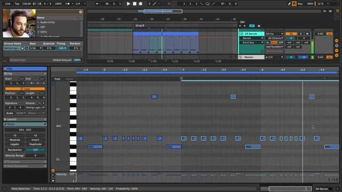
Task: Open groove Base 1/16 dropdown
Action: click(x=36, y=48)
